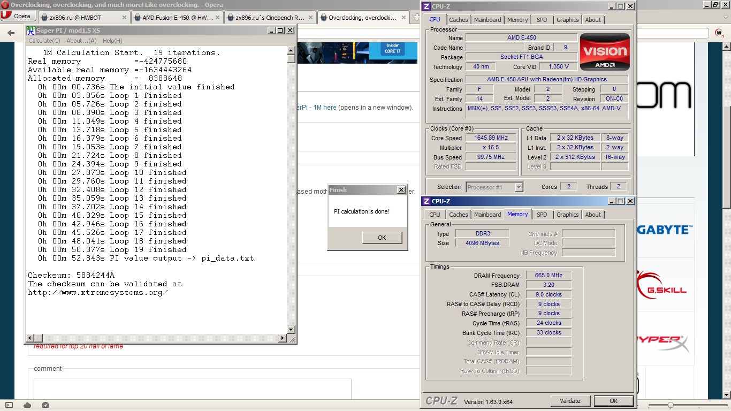Click OK button in lower CPU-Z window

pos(613,401)
